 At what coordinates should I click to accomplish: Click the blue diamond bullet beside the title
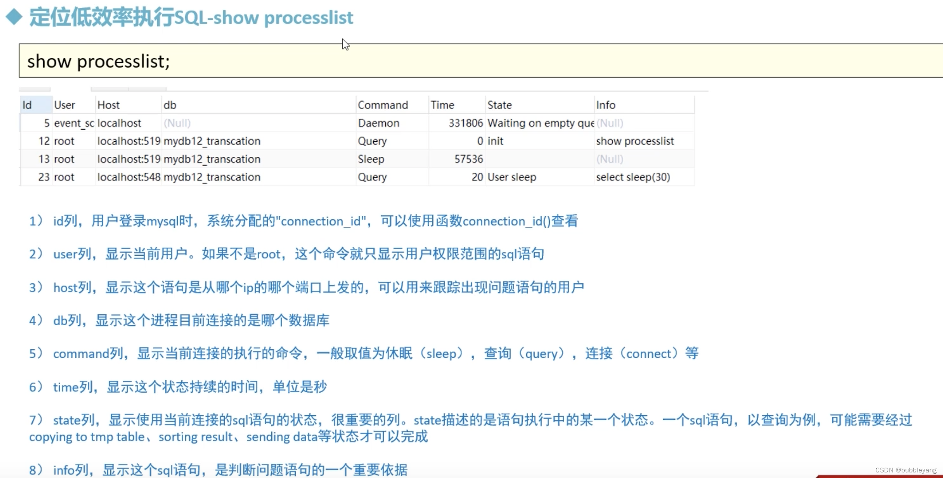click(x=14, y=17)
